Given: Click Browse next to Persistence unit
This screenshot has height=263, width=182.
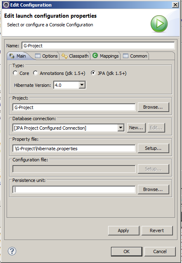Looking at the screenshot, I should pos(153,189).
